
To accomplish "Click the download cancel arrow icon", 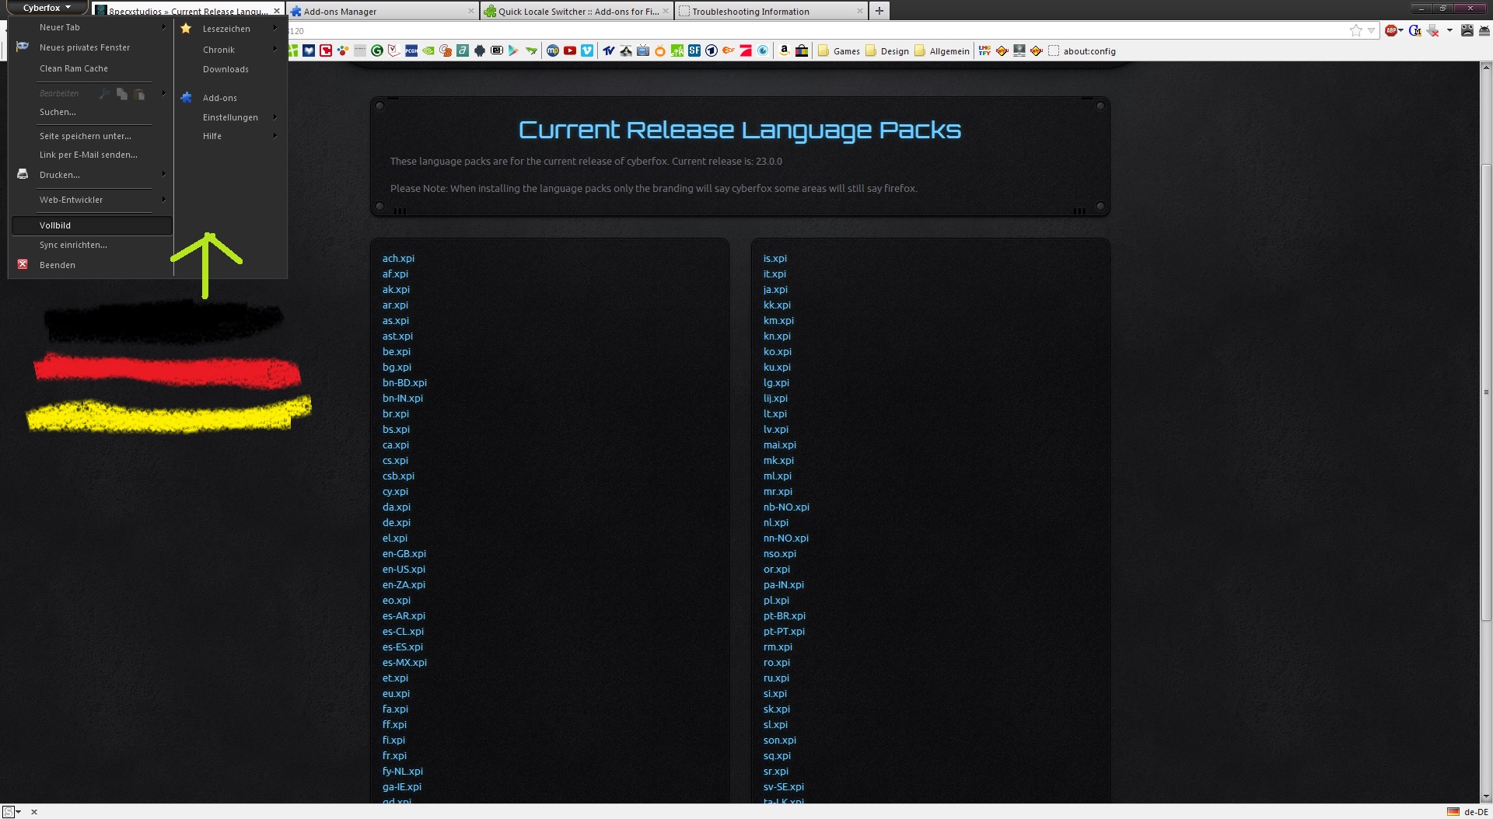I will pos(1432,30).
